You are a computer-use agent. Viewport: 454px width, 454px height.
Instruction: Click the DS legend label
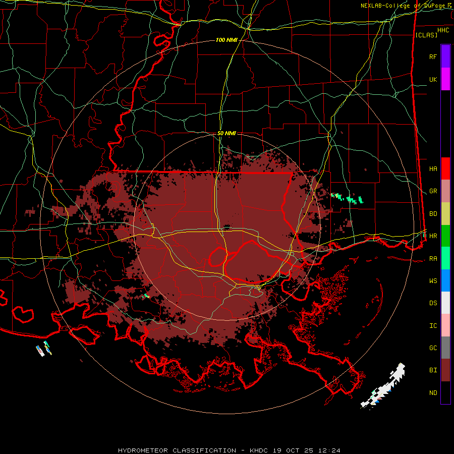433,303
